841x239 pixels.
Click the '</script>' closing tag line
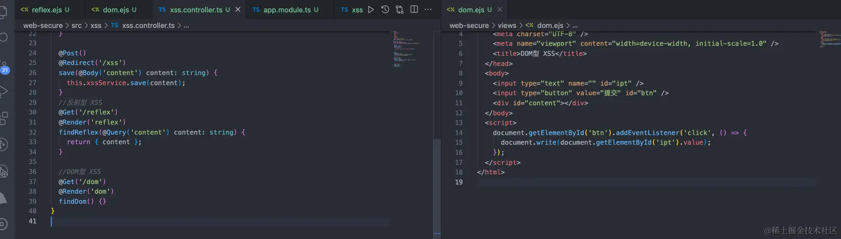[x=503, y=163]
